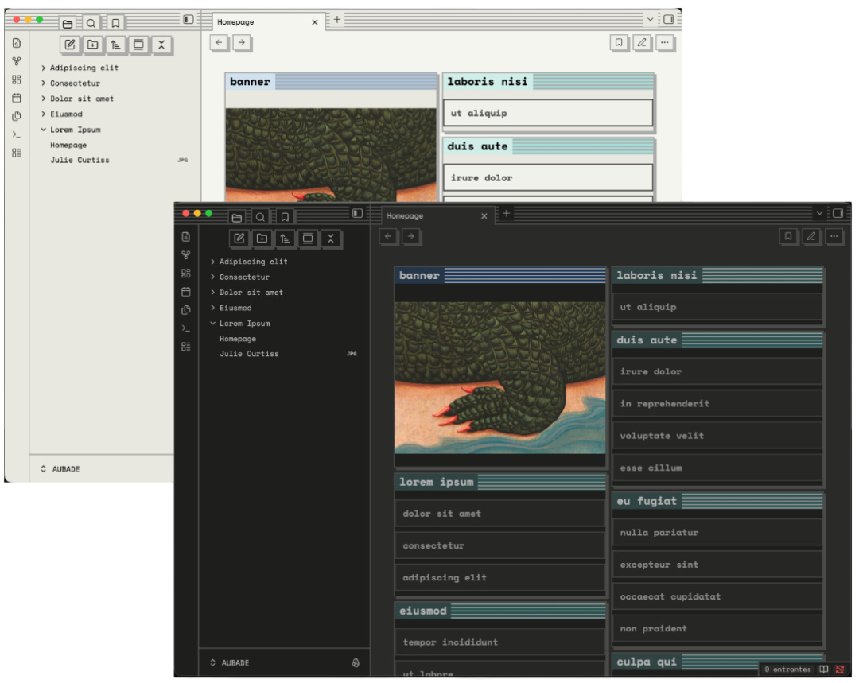Toggle the left sidebar in the dark window
The height and width of the screenshot is (683, 859).
tap(358, 213)
